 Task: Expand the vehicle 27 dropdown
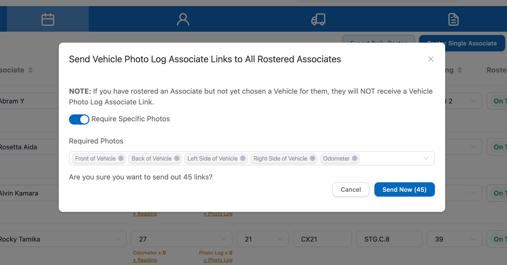pos(223,239)
